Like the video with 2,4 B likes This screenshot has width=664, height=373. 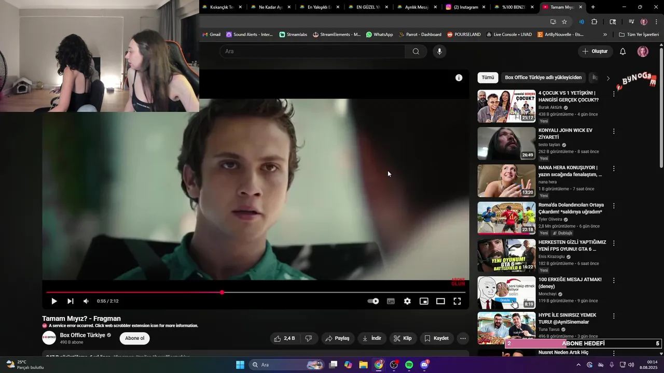[x=284, y=338]
